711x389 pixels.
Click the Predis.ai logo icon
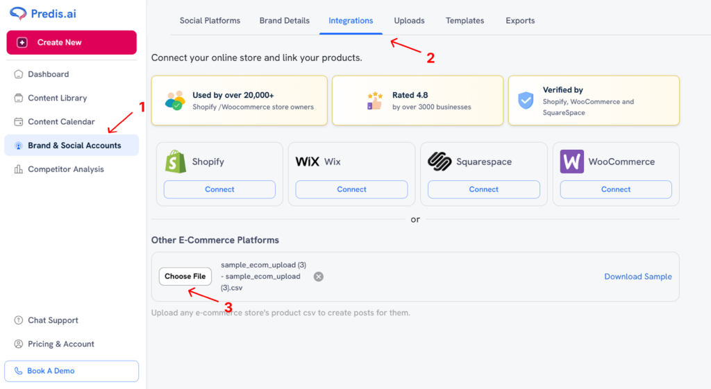pos(19,13)
